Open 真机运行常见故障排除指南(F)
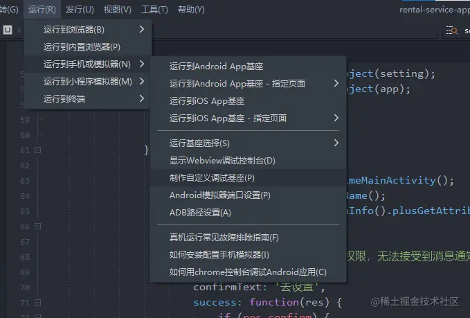470x318 pixels. coord(248,238)
